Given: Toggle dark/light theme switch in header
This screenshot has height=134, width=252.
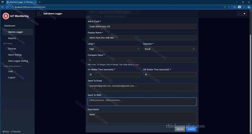Looking at the screenshot, I should [x=244, y=13].
